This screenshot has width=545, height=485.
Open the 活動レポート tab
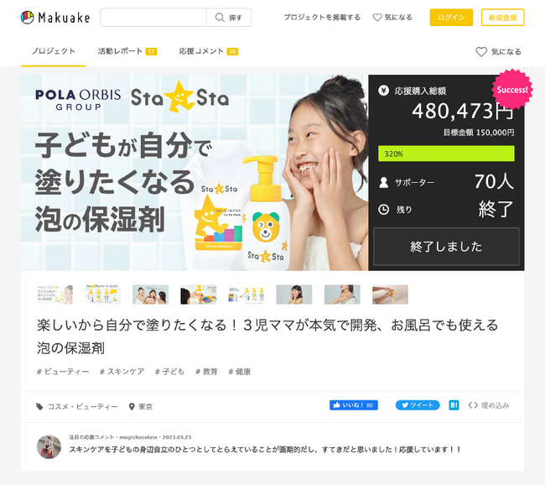pyautogui.click(x=127, y=51)
